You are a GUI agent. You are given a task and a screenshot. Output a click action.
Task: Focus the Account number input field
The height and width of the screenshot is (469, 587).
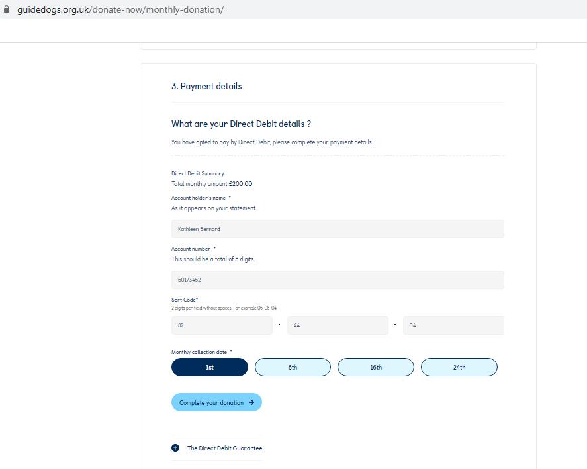click(x=338, y=280)
